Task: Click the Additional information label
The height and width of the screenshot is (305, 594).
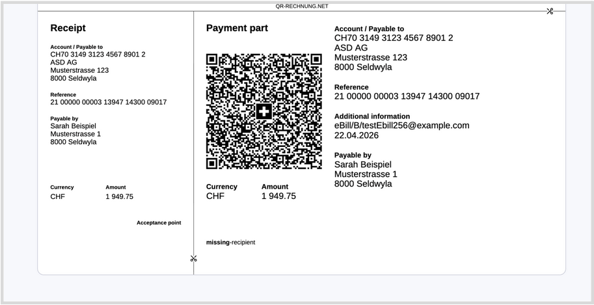Action: tap(372, 116)
